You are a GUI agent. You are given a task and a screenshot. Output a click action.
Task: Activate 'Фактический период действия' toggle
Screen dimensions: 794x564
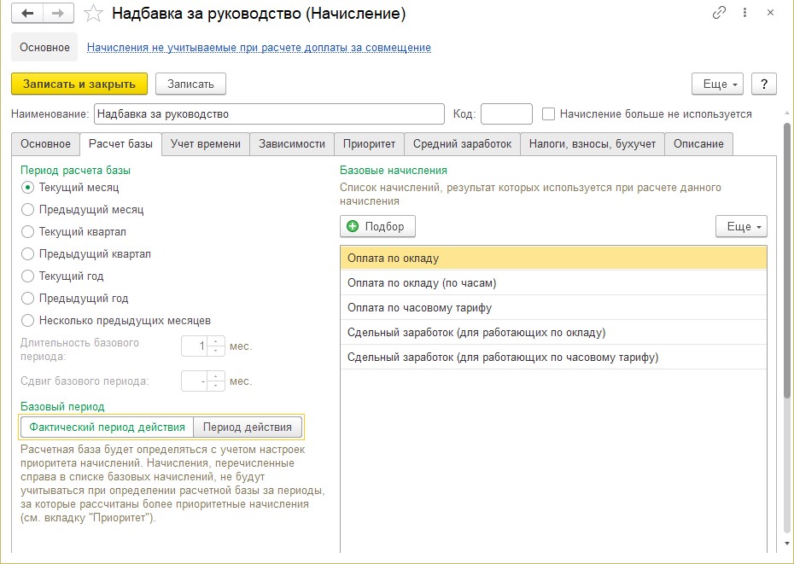pos(107,427)
